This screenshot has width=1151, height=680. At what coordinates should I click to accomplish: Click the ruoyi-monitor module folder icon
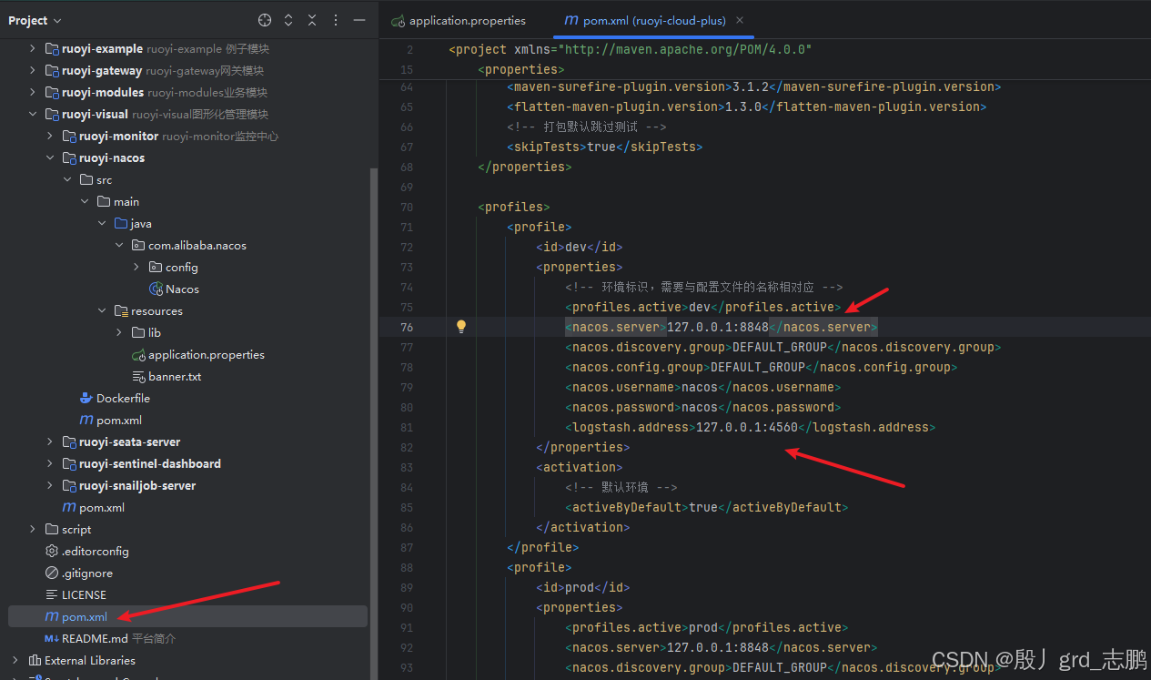(69, 136)
